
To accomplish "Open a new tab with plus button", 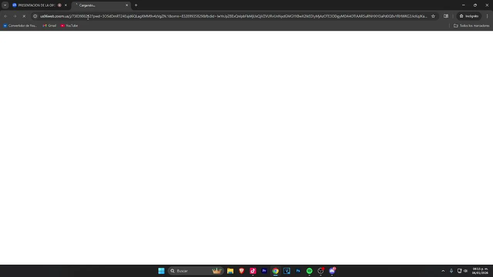I will click(x=136, y=5).
